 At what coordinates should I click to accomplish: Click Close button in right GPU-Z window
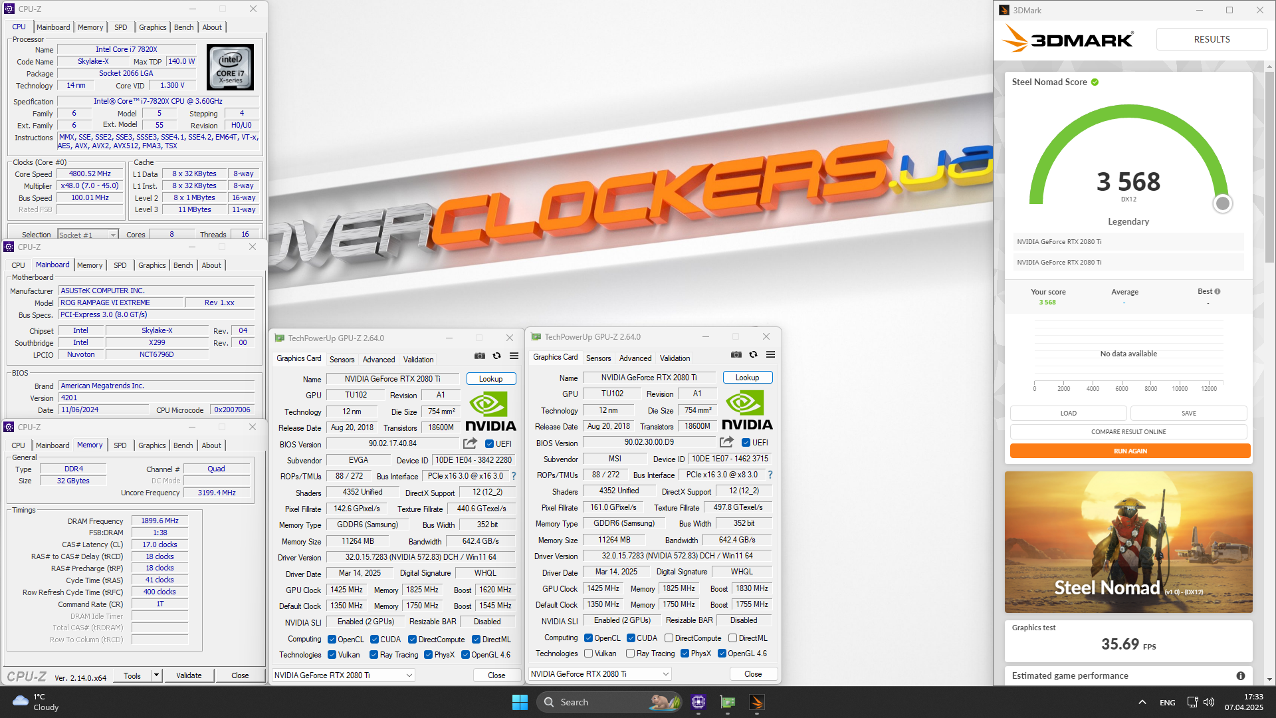pos(753,674)
